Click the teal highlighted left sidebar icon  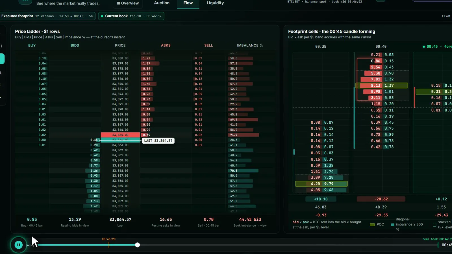tap(2, 59)
